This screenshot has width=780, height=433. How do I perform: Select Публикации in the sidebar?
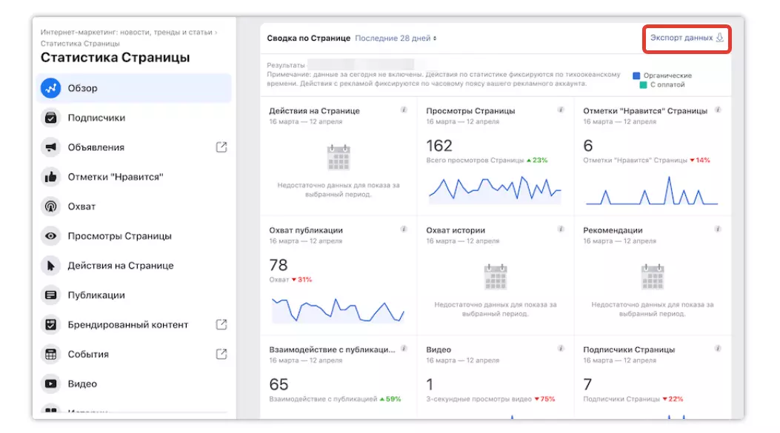click(x=134, y=295)
